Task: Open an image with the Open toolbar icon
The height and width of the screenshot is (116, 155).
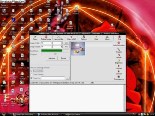Action: (35, 38)
